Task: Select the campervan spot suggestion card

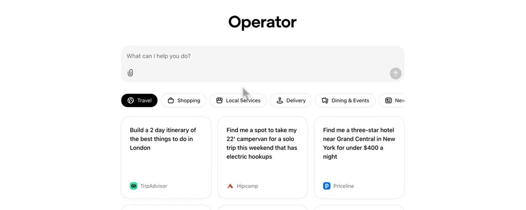Action: [x=262, y=158]
